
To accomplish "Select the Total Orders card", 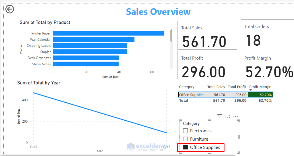I will tap(267, 34).
